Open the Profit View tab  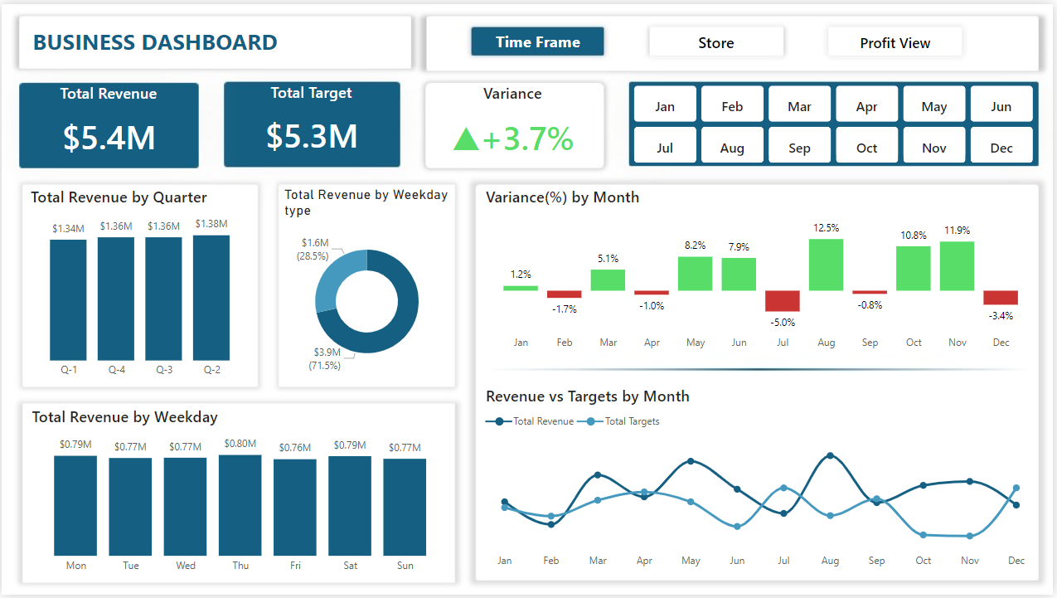click(x=895, y=42)
